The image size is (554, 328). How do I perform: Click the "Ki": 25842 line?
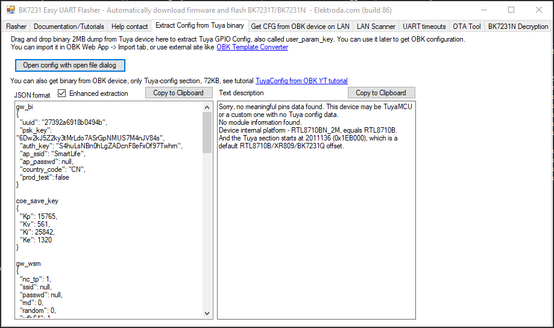point(37,232)
